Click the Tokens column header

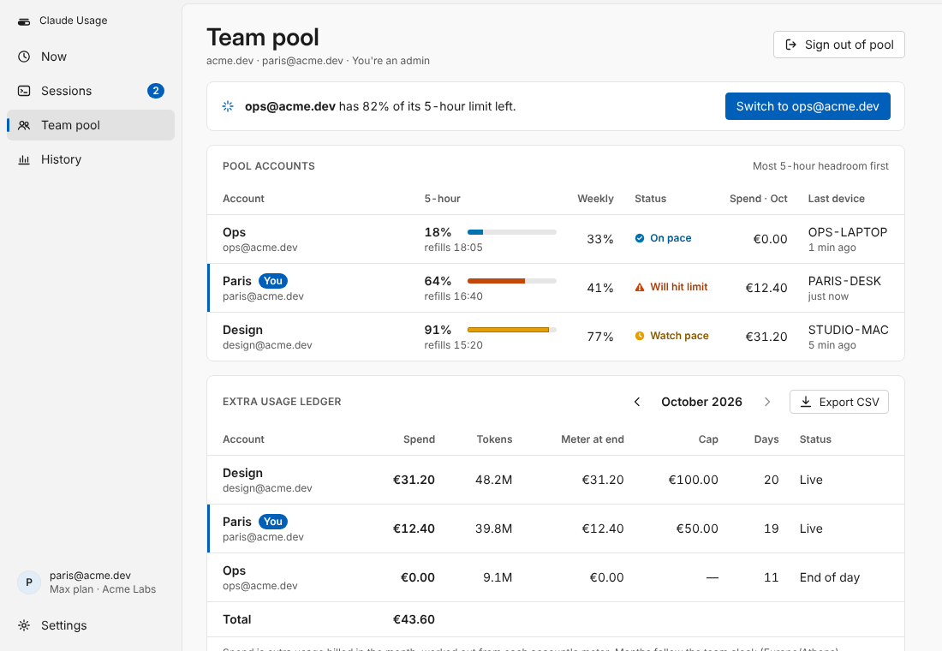(494, 439)
